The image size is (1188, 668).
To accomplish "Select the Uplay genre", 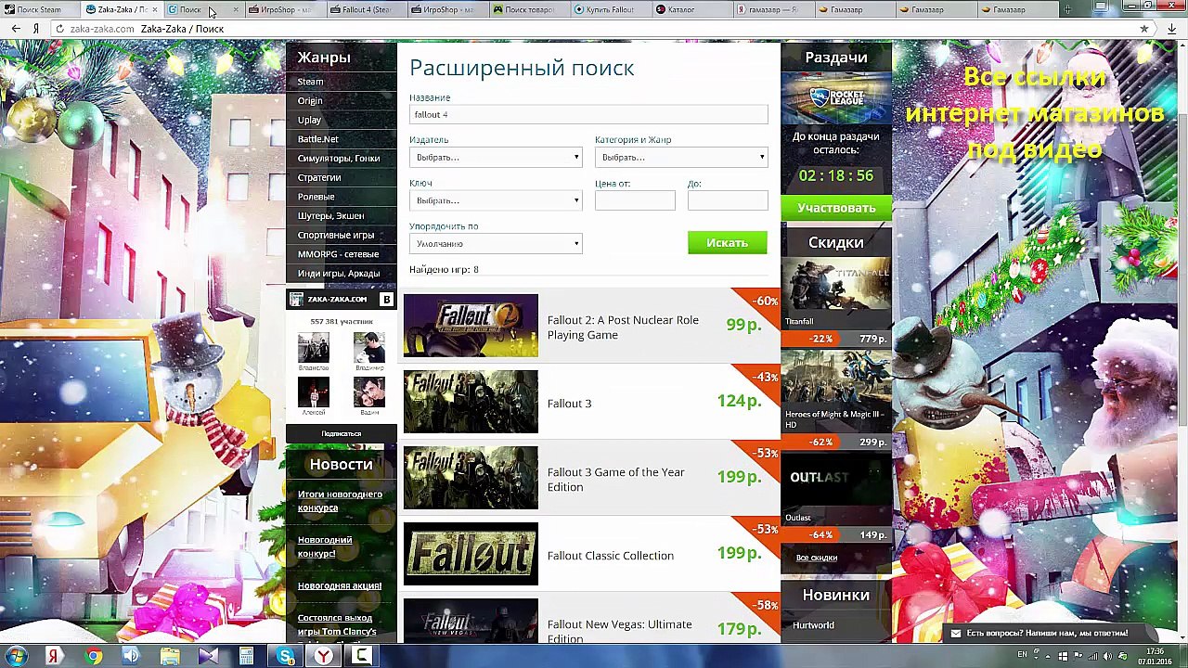I will 309,120.
